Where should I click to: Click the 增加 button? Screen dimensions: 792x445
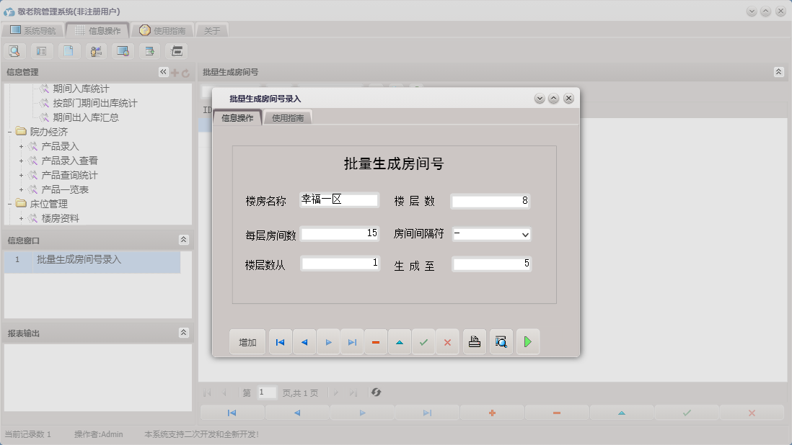[247, 341]
